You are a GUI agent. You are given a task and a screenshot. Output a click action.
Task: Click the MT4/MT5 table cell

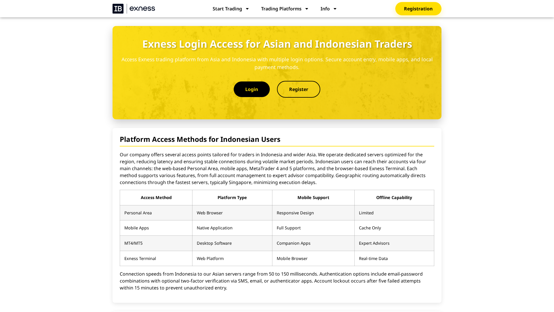pos(156,243)
